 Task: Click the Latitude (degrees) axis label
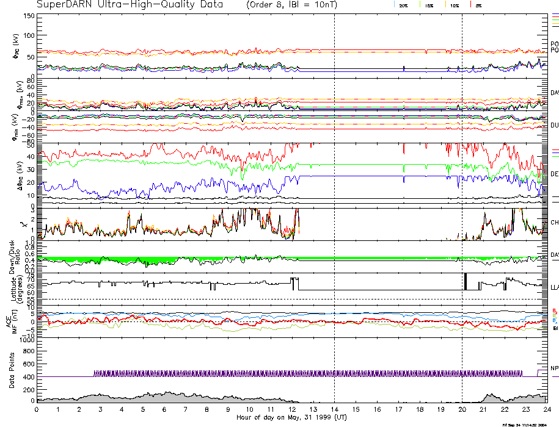click(15, 288)
